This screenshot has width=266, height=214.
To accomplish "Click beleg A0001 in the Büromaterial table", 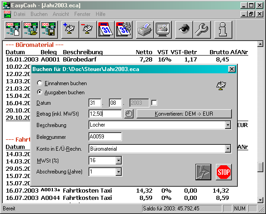I will (x=50, y=60).
